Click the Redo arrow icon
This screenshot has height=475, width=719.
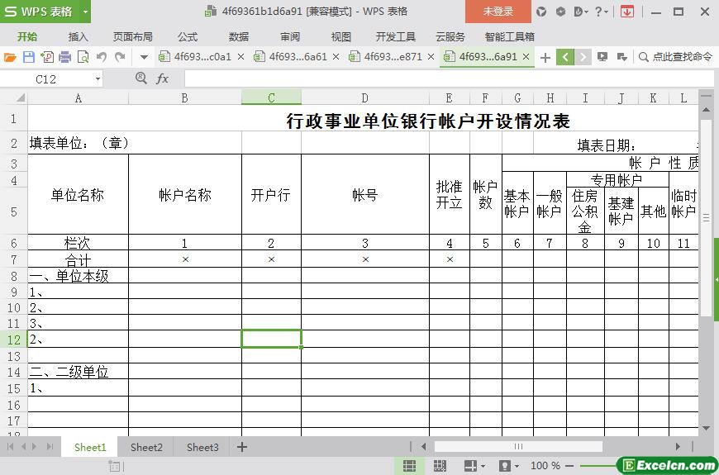click(120, 57)
